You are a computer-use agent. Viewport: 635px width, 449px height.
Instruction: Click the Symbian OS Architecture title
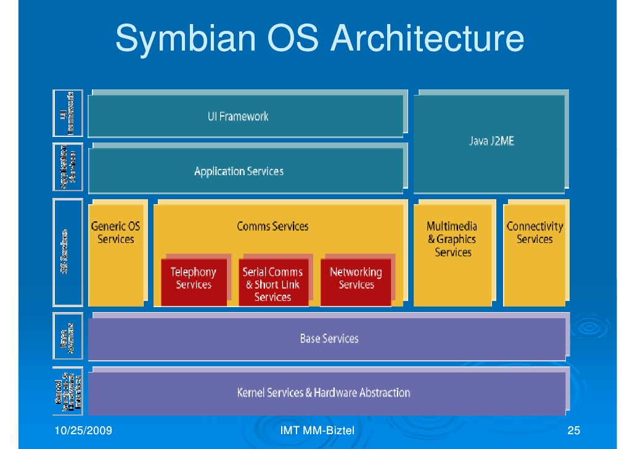pyautogui.click(x=317, y=39)
